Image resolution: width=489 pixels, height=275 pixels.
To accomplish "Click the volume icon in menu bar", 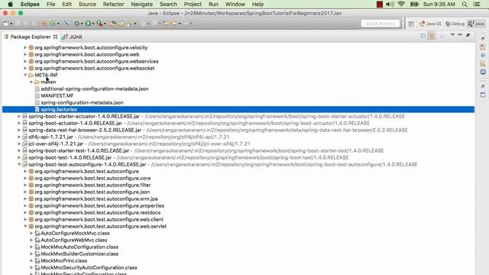I will point(390,5).
